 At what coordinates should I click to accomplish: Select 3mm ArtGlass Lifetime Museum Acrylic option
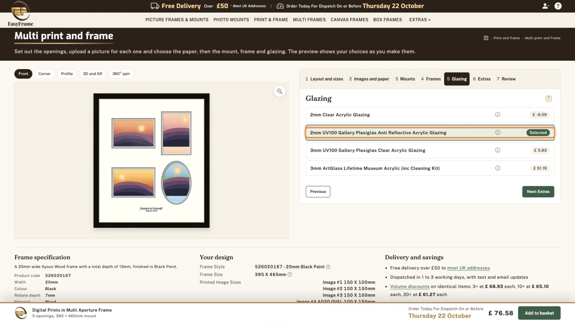430,168
